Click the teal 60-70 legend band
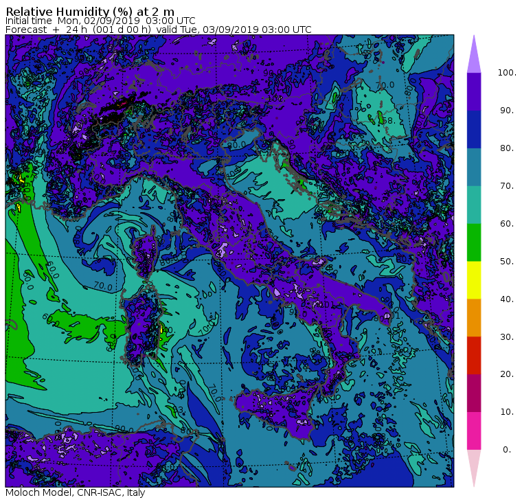The width and height of the screenshot is (522, 502). pos(474,205)
